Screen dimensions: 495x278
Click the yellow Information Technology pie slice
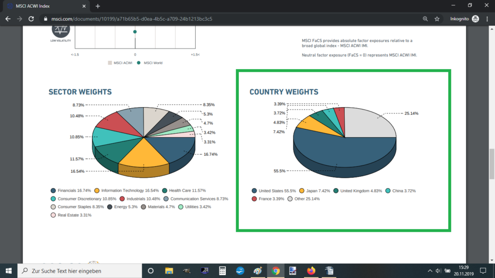[144, 153]
